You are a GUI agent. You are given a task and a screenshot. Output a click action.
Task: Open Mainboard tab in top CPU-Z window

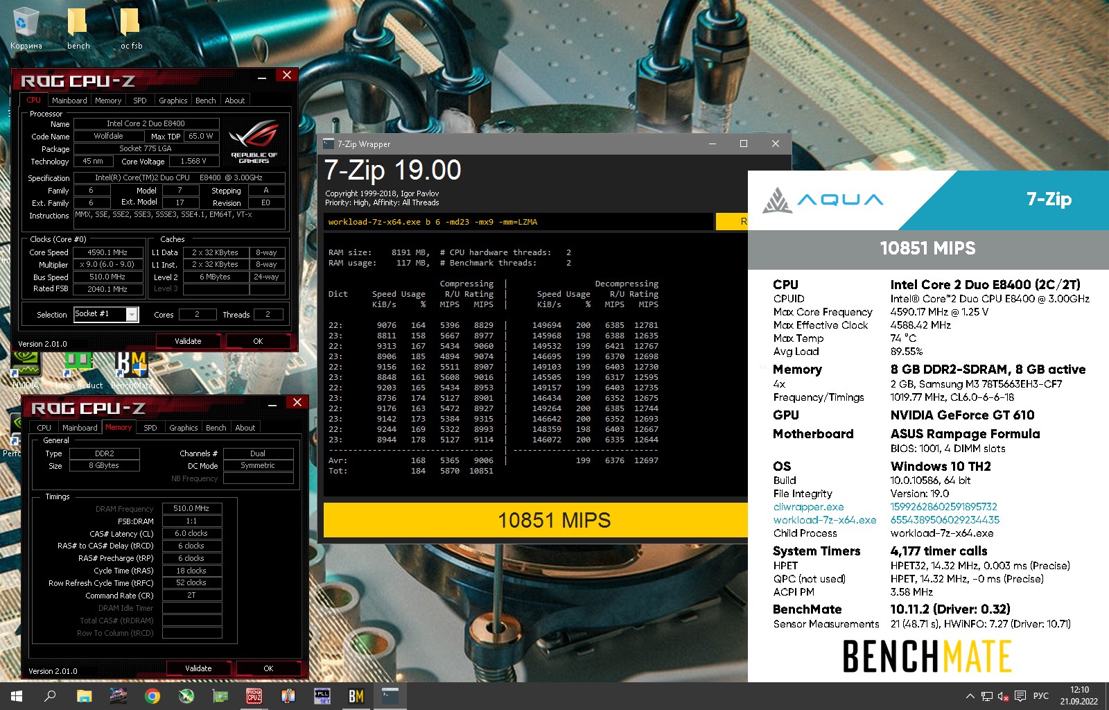(69, 101)
